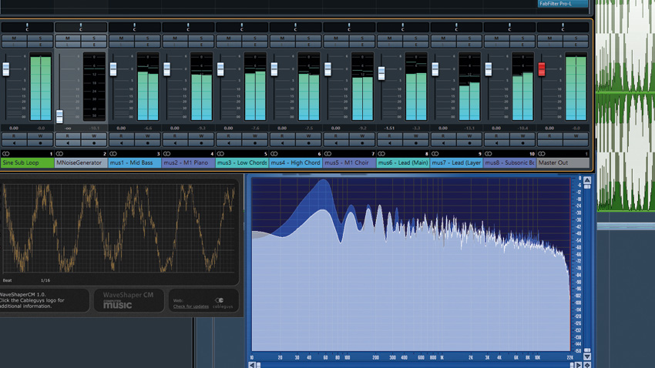
Task: Click the analyzer scroll down arrow
Action: 587,356
